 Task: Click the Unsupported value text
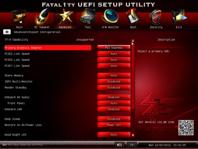pyautogui.click(x=85, y=40)
